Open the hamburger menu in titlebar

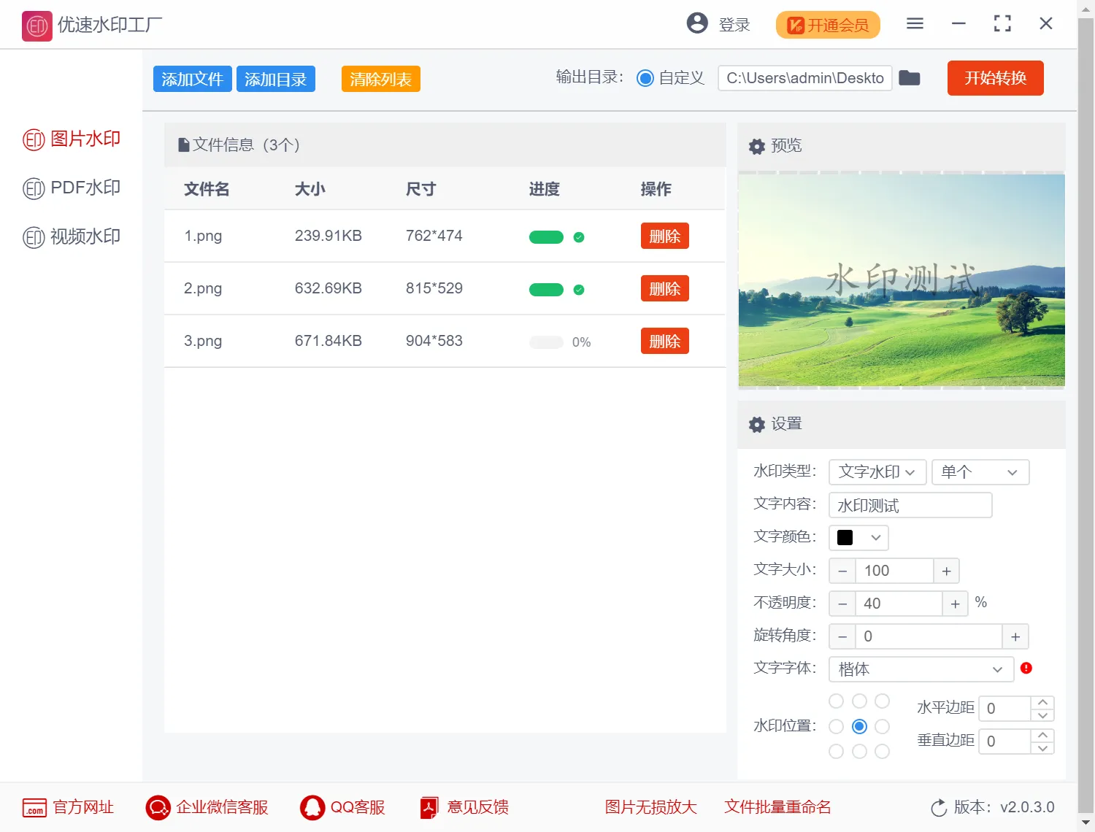[x=914, y=23]
